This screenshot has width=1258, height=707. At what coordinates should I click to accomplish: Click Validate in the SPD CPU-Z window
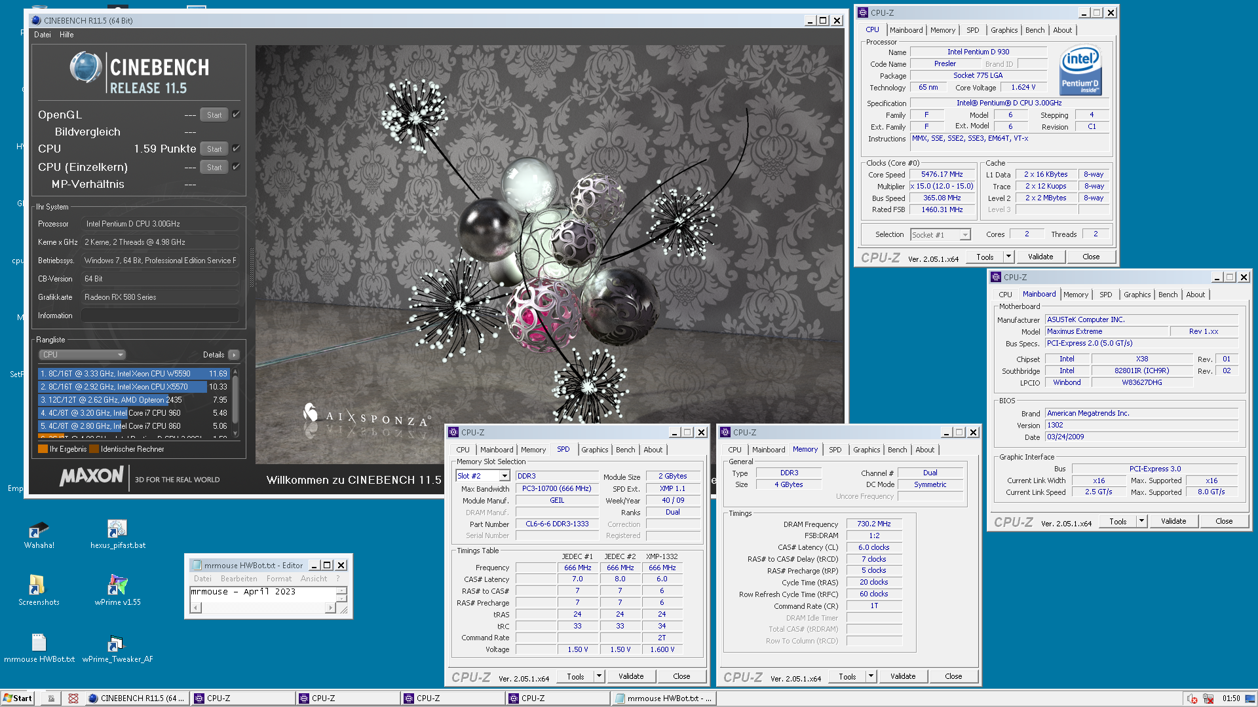(631, 676)
